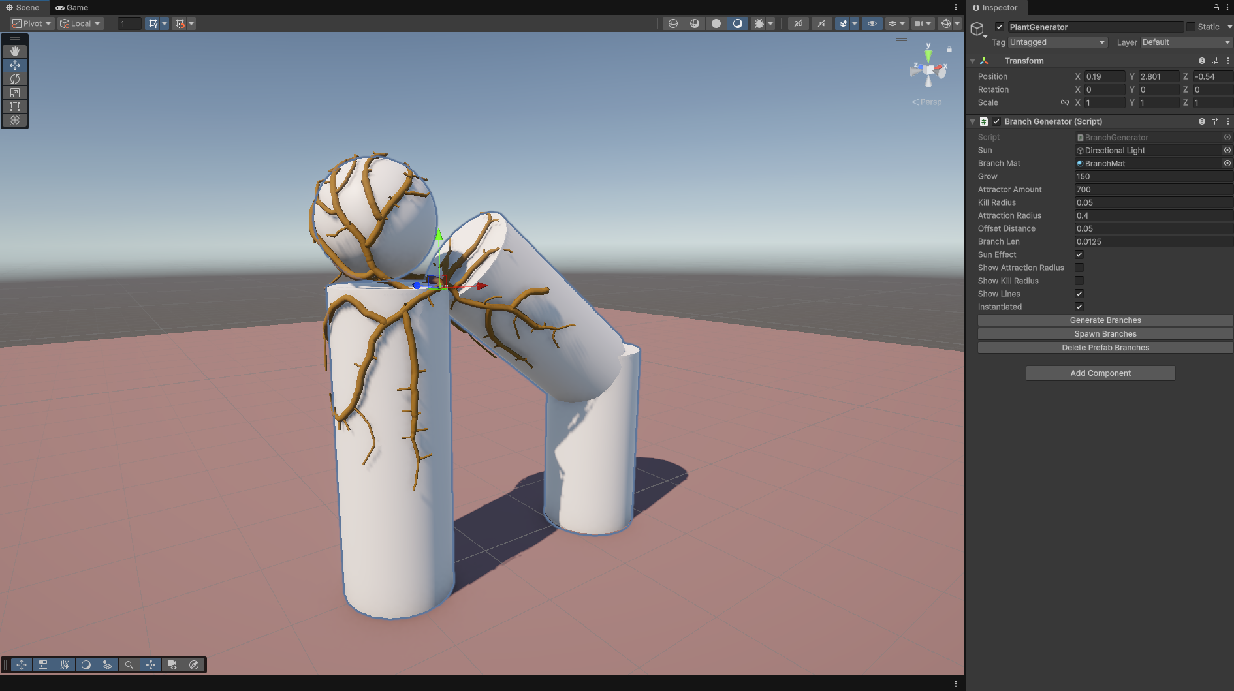Open the Layer dropdown

1185,42
